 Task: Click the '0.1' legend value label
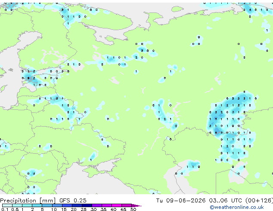[x=5, y=209]
